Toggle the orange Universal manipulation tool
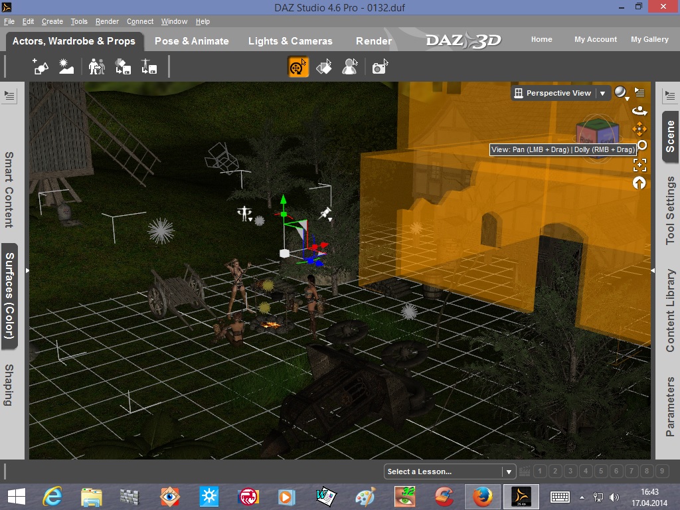The height and width of the screenshot is (510, 680). click(298, 67)
